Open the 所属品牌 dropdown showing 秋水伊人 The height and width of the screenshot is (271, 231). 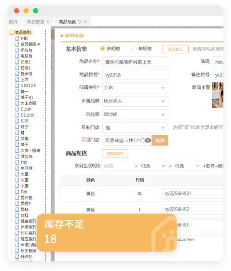click(135, 101)
